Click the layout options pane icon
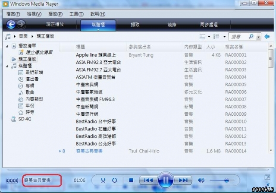Viewport: 276px width, 193px height. [202, 37]
